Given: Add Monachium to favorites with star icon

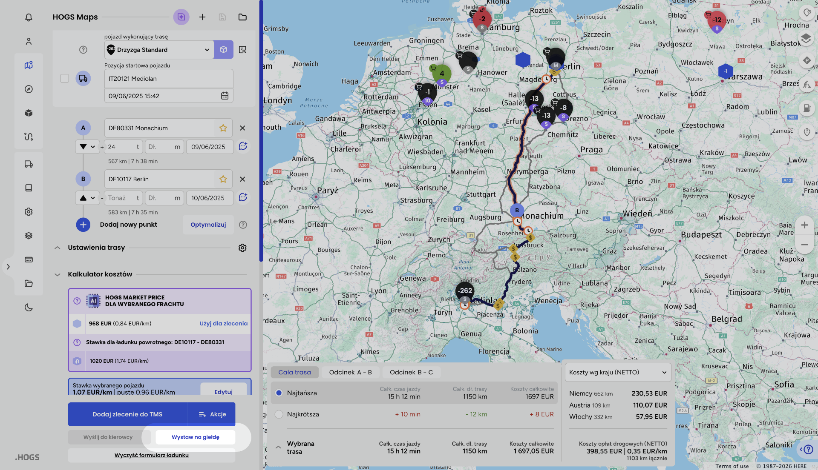Looking at the screenshot, I should 223,128.
